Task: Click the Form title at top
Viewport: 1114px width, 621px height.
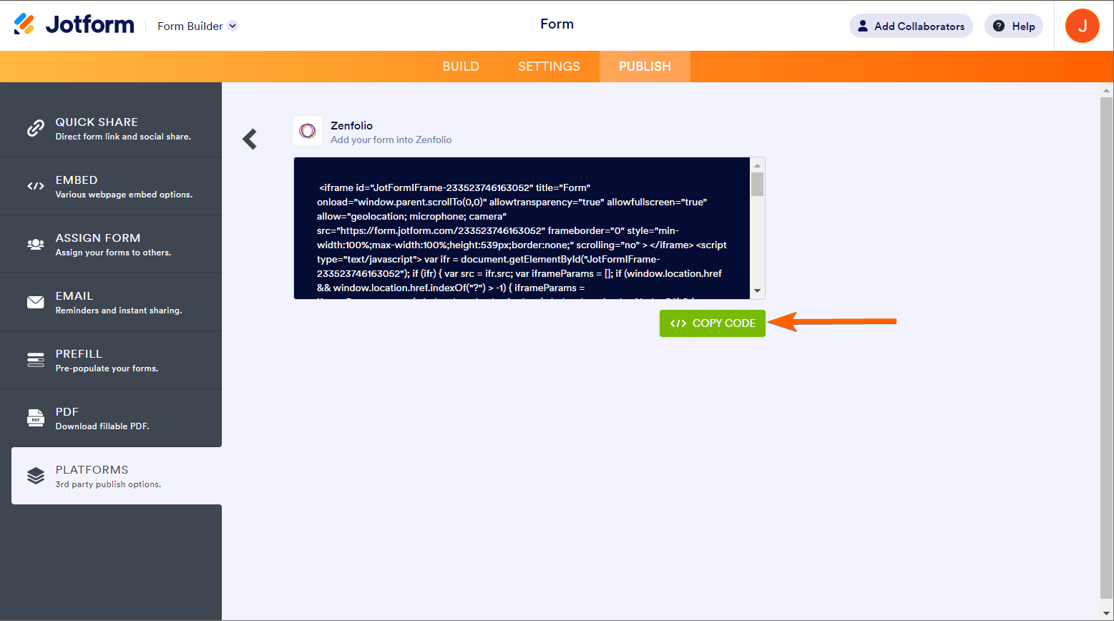Action: [557, 24]
